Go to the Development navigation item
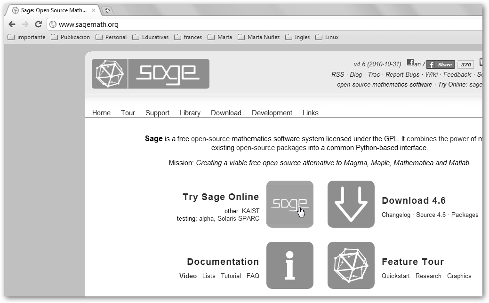Screen dimensions: 489x303 coord(272,113)
